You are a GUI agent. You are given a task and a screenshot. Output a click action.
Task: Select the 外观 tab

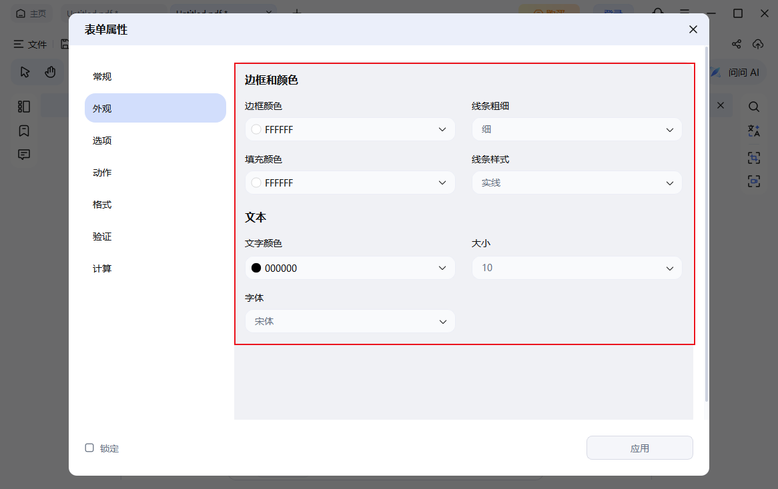155,108
